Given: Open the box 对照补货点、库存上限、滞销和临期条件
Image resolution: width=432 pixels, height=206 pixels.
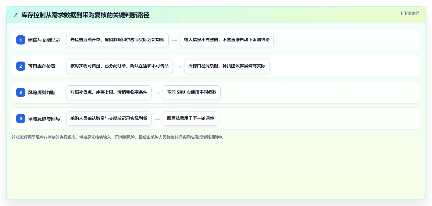Looking at the screenshot, I should click(x=109, y=92).
